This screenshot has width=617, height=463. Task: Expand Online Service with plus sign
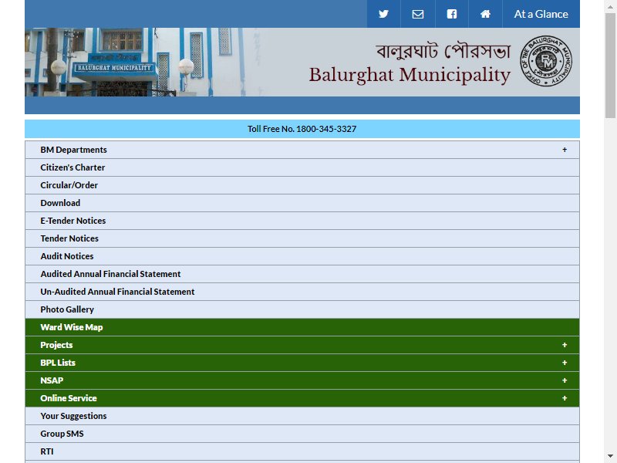tap(565, 398)
